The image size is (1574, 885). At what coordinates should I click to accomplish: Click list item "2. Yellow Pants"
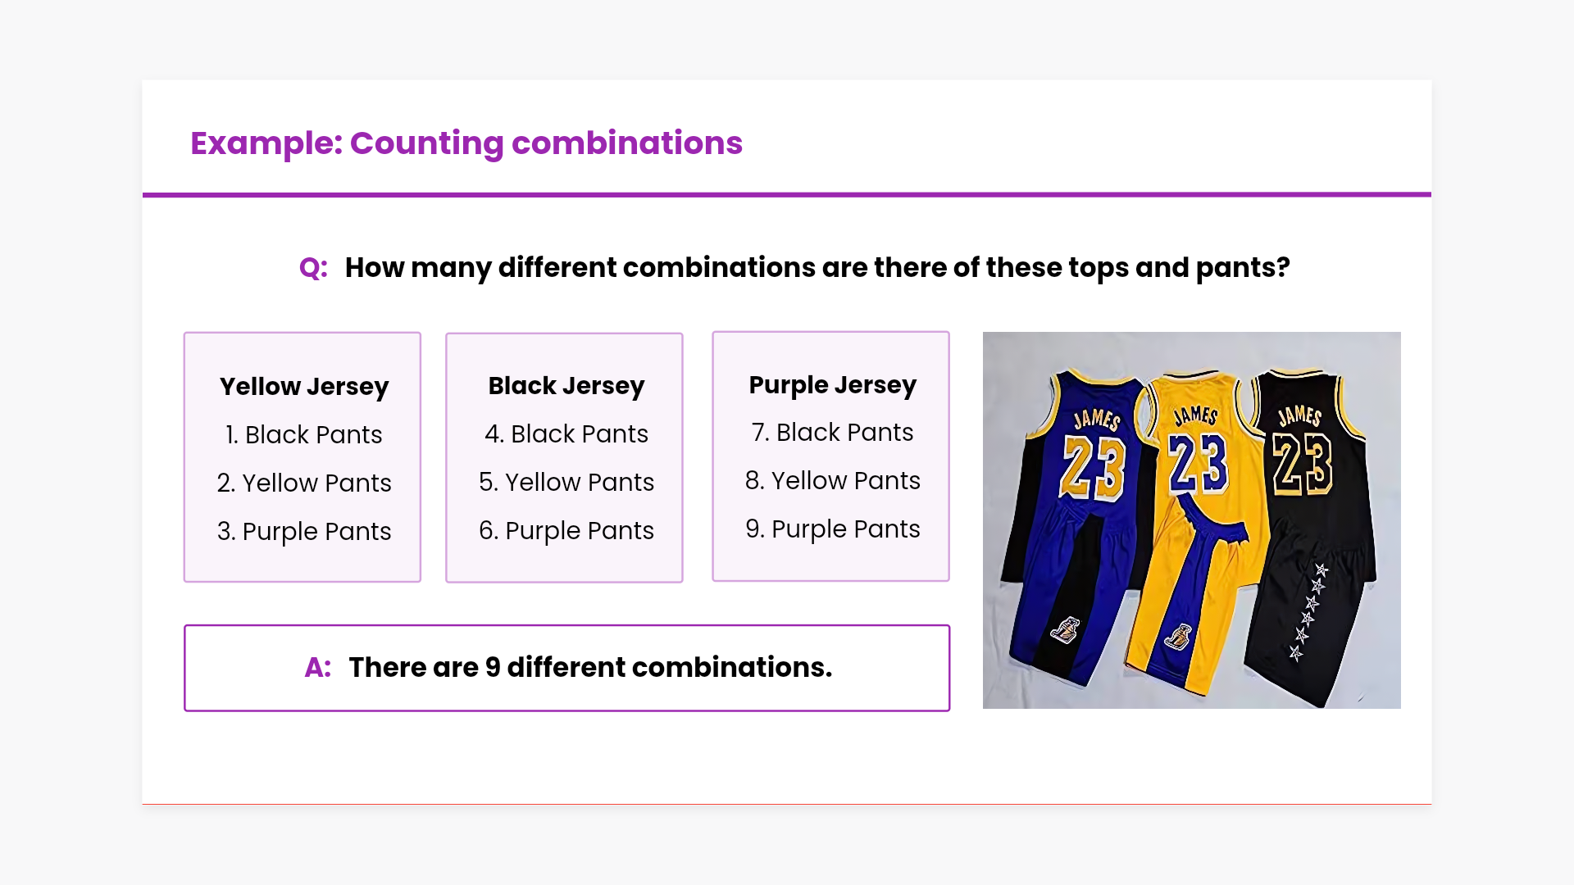coord(303,483)
